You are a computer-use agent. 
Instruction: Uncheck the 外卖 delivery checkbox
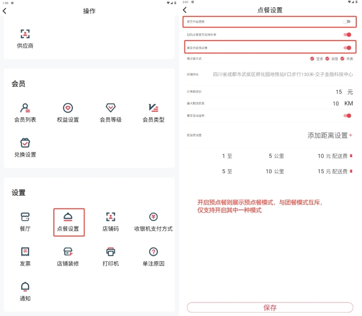tap(343, 59)
